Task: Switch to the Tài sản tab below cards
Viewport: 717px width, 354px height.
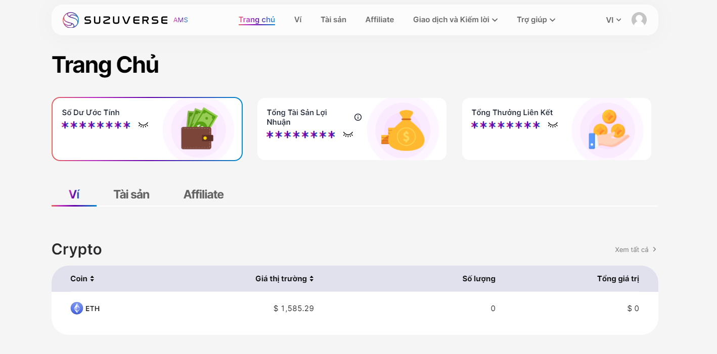Action: (x=131, y=194)
